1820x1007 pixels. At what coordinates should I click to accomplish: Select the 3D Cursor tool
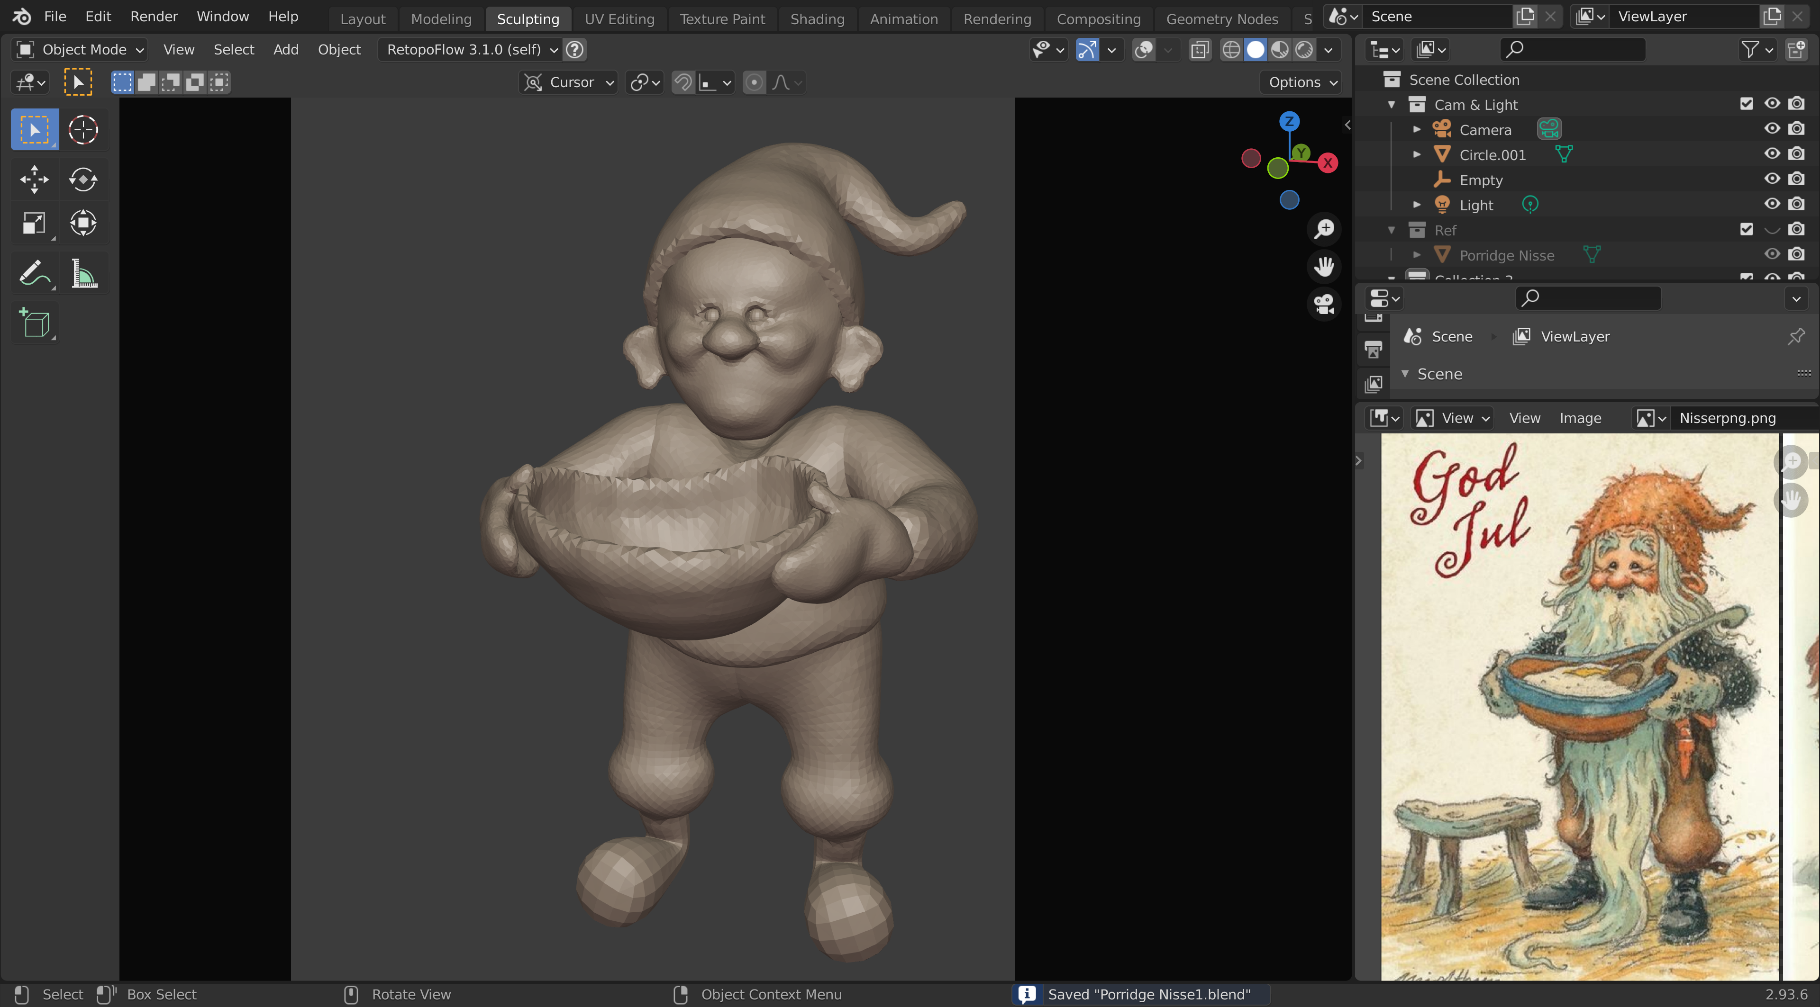point(83,130)
